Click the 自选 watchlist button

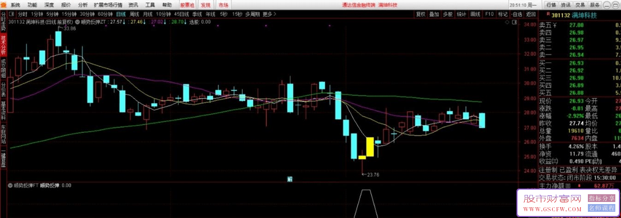pos(516,14)
